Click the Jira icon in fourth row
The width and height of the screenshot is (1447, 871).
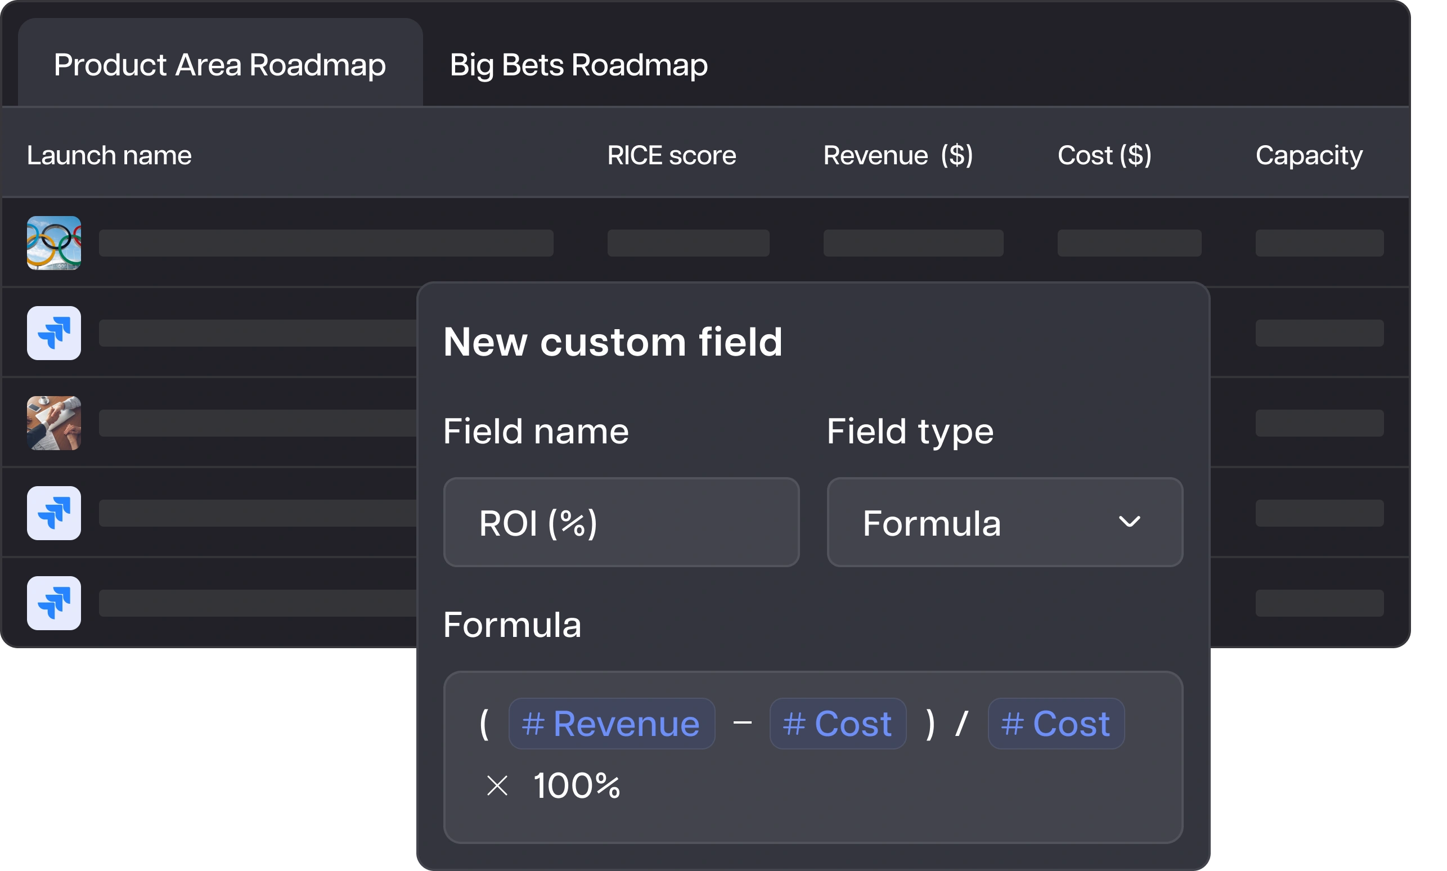[53, 513]
